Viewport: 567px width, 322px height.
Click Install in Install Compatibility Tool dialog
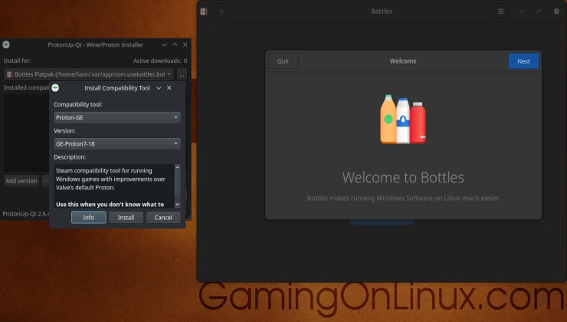tap(126, 218)
